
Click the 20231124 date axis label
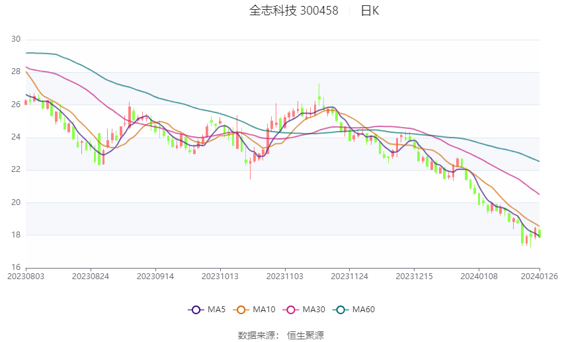click(350, 277)
